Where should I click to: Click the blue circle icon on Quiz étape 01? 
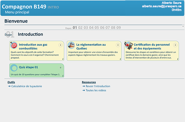coord(14,68)
